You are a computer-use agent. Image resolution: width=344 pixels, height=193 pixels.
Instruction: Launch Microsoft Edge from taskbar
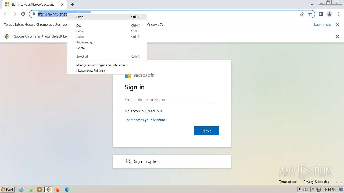tap(67, 190)
